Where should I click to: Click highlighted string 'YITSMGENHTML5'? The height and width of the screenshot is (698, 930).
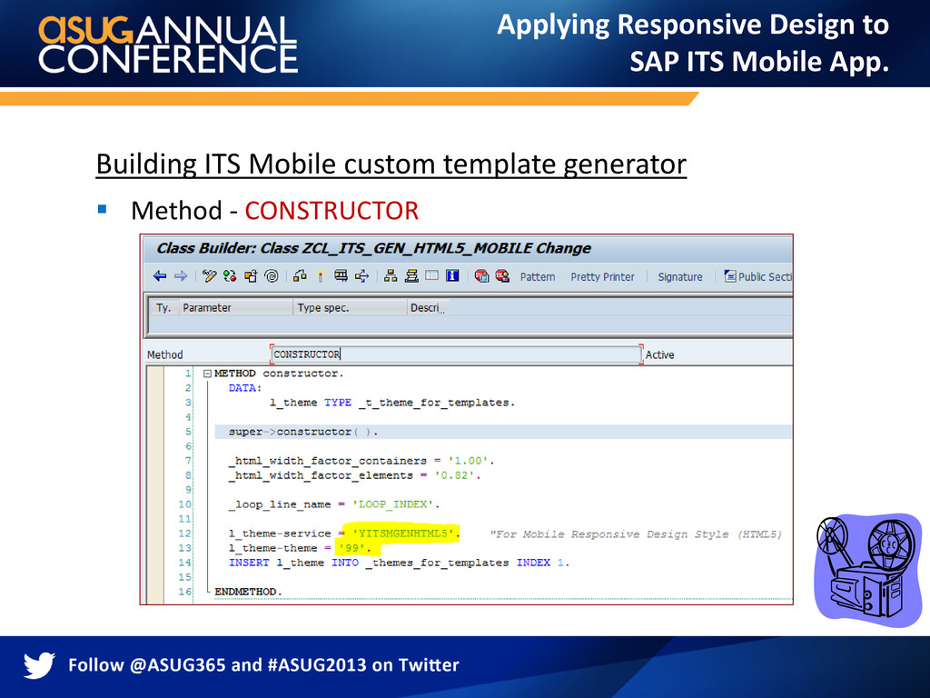(x=403, y=533)
